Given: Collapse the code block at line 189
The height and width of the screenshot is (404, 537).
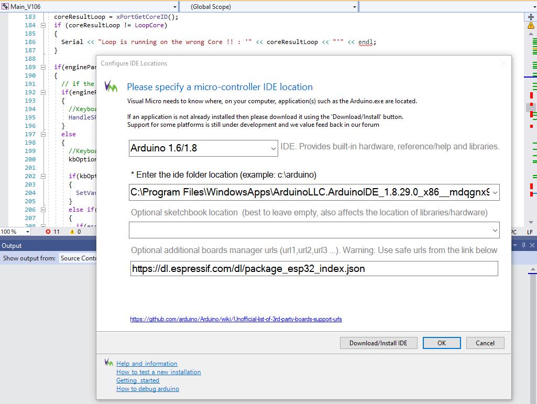Looking at the screenshot, I should (43, 67).
